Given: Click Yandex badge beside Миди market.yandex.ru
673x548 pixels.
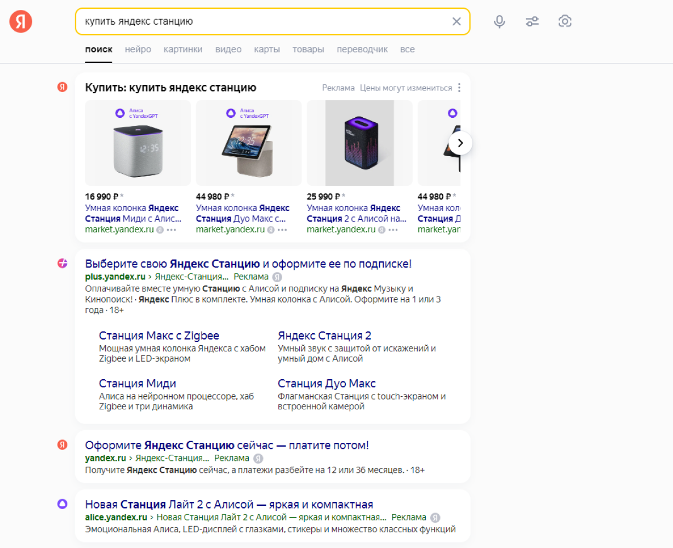Looking at the screenshot, I should [160, 230].
